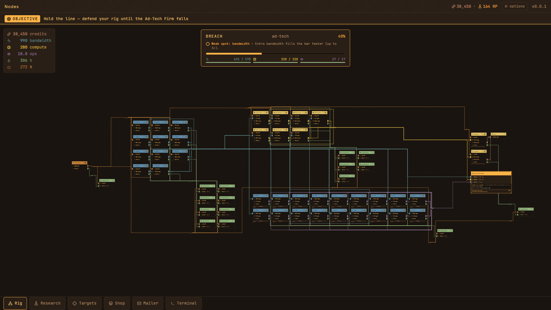Select the AD-TECH FIRM target node
551x310 pixels.
[x=491, y=182]
